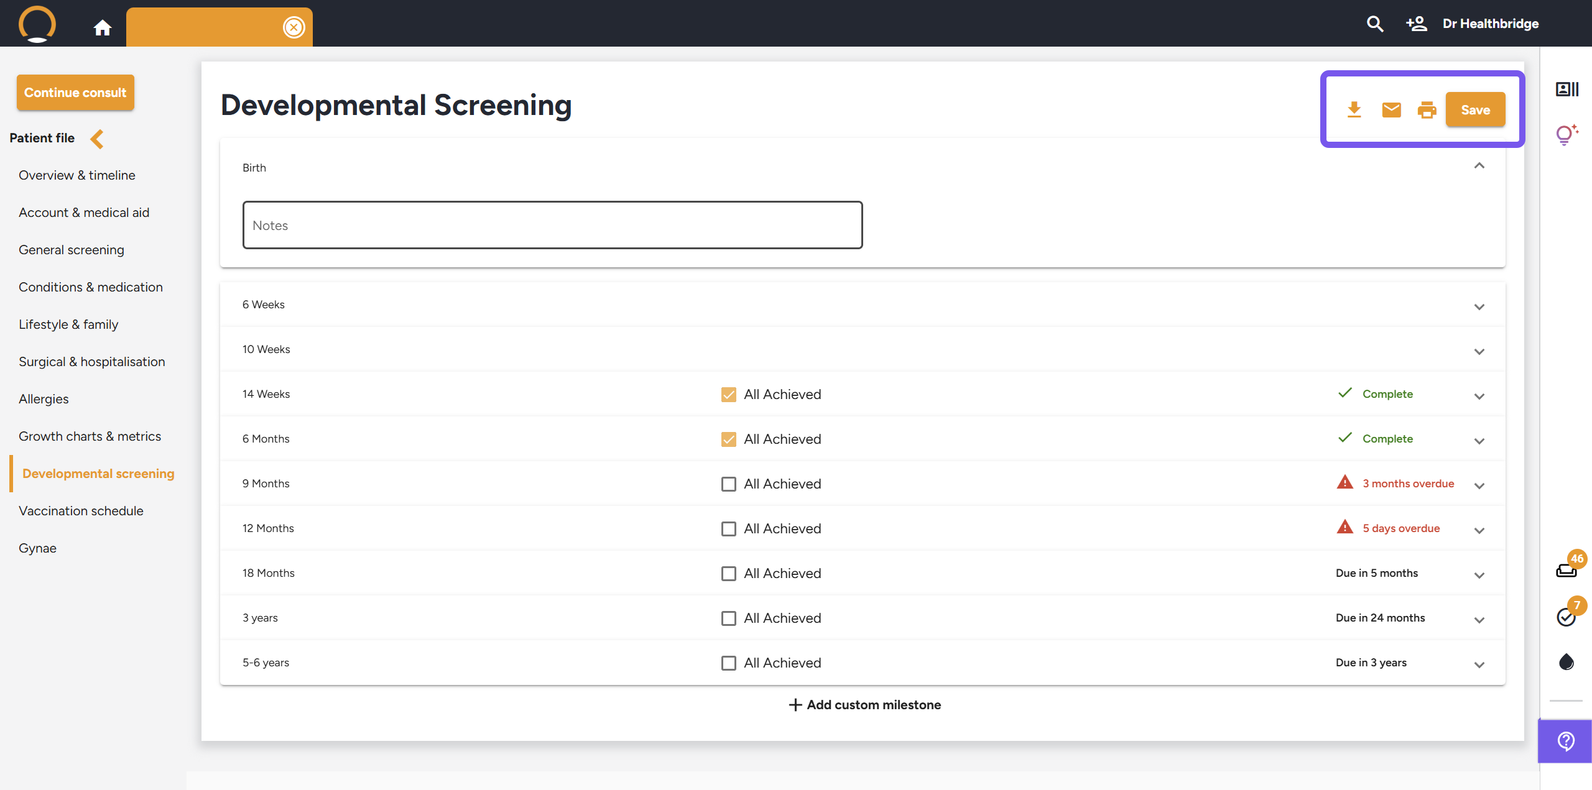The image size is (1592, 790).
Task: Click the download icon beside Save
Action: pos(1354,110)
